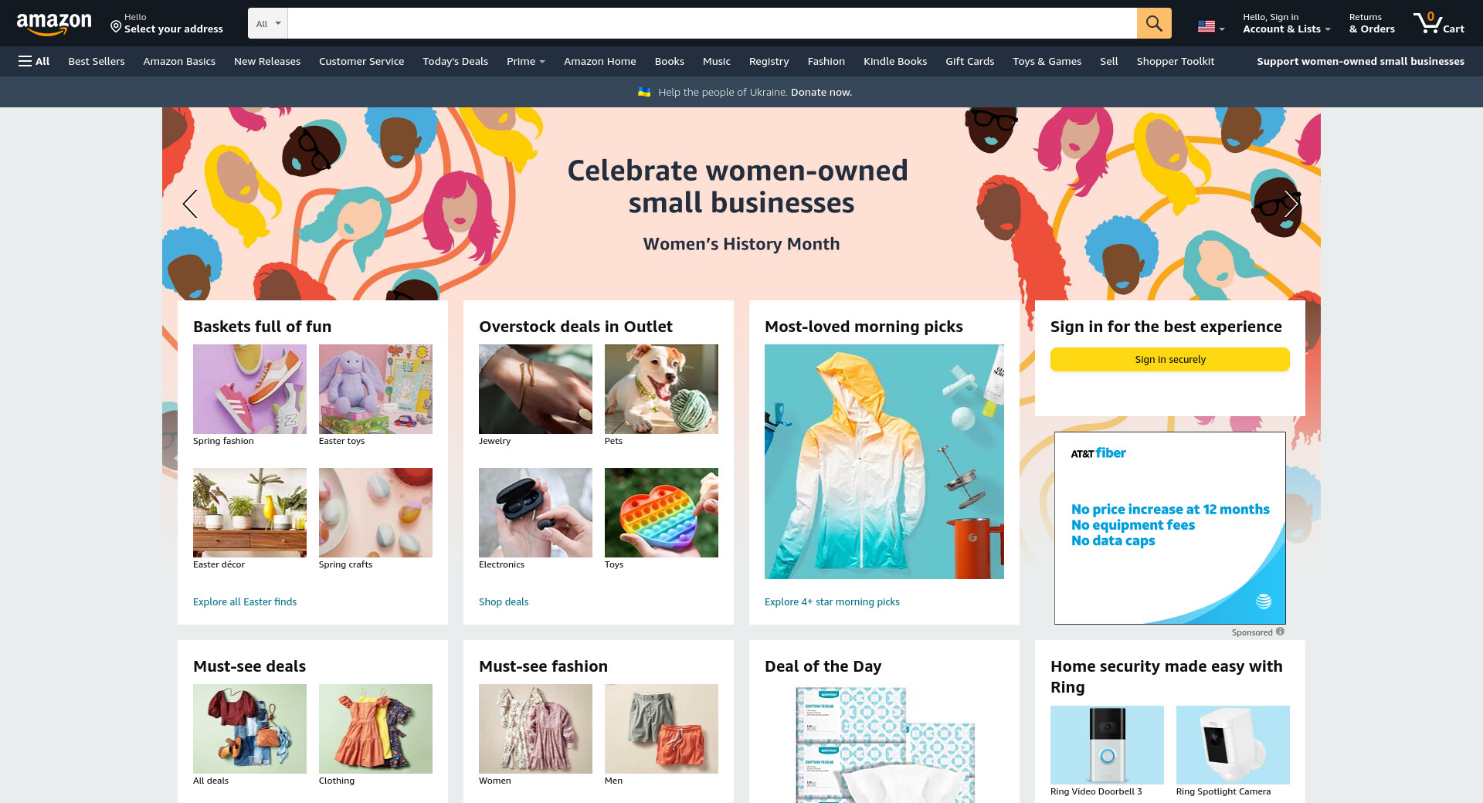Click the Women's History Month banner heading
Viewport: 1483px width, 803px height.
pos(741,244)
